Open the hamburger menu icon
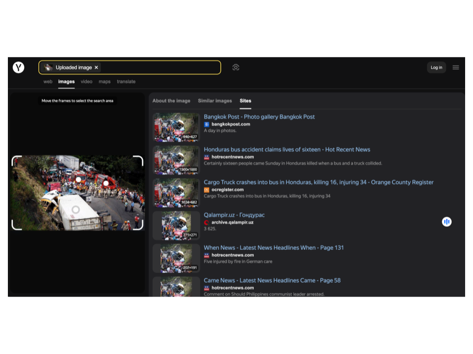The height and width of the screenshot is (354, 473). [456, 67]
